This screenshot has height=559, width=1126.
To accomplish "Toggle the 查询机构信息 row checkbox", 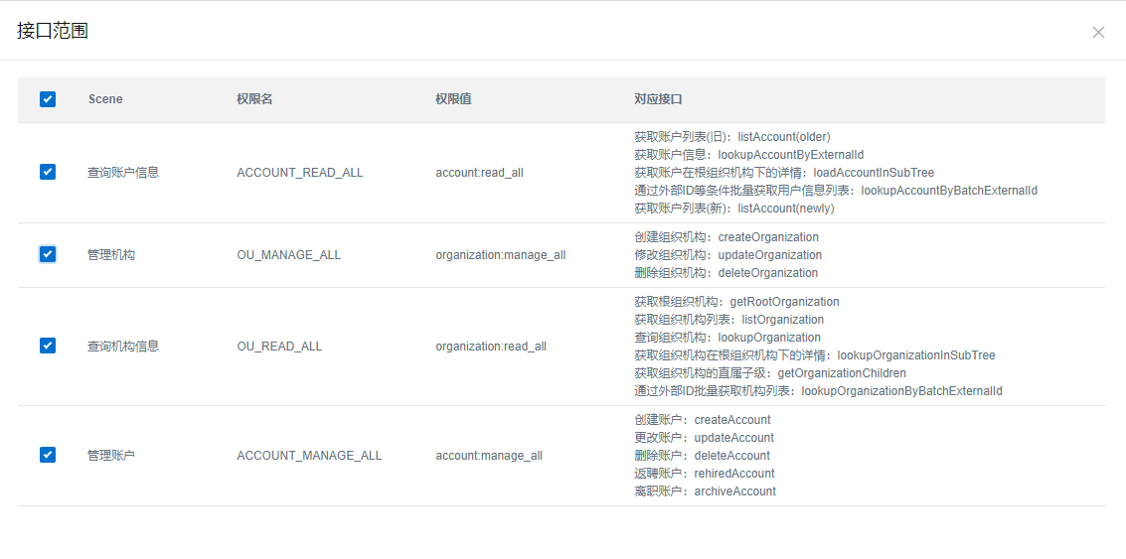I will [48, 346].
